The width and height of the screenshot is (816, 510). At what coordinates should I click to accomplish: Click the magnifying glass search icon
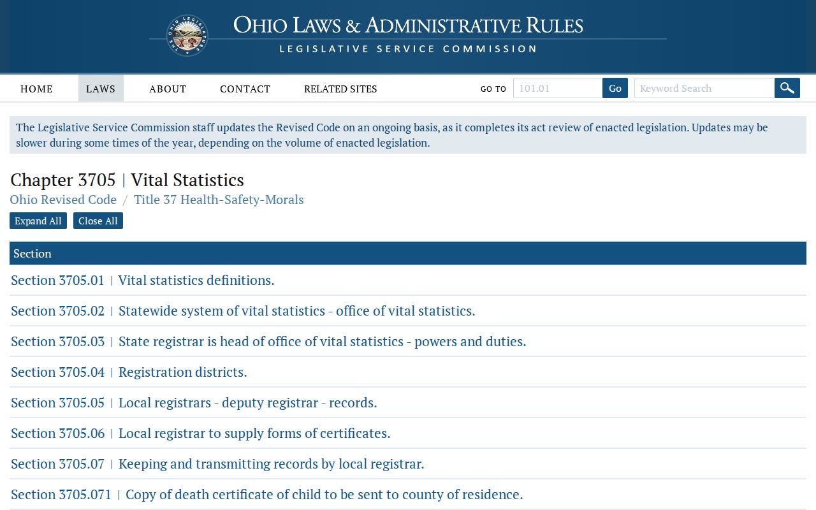tap(787, 88)
